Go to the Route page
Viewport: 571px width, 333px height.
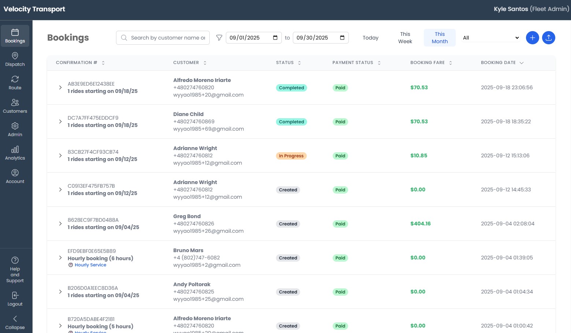(x=15, y=83)
